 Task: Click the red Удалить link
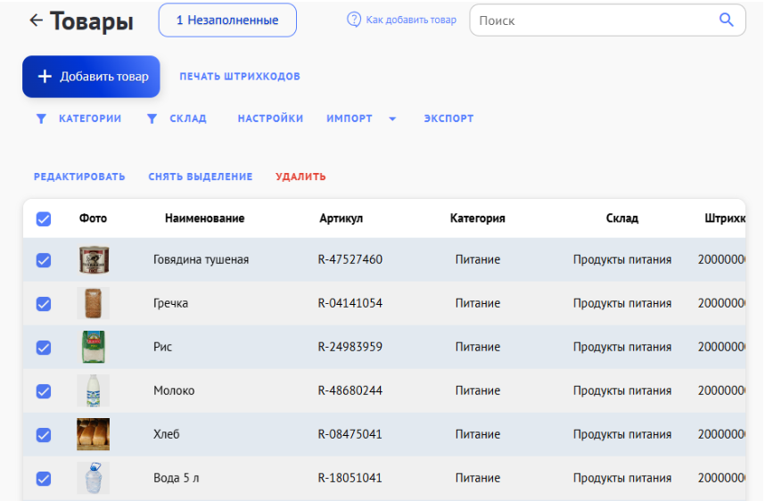tap(300, 177)
